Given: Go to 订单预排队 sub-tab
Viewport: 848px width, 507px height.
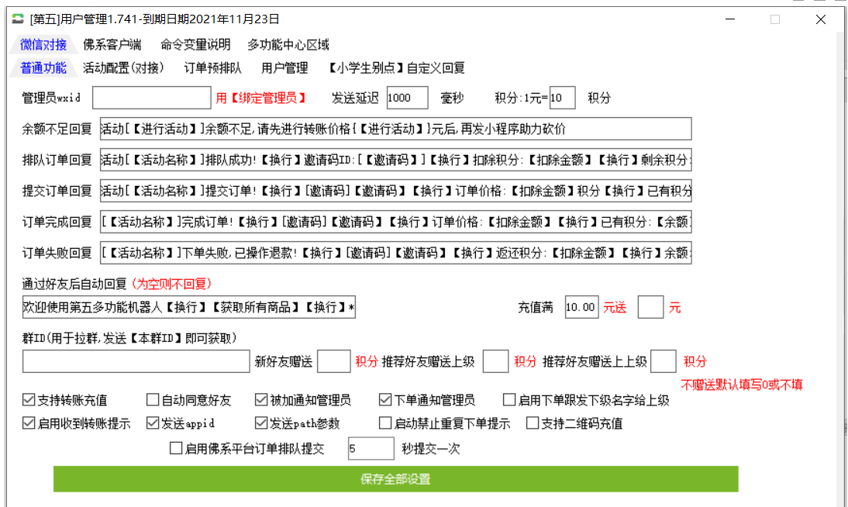Looking at the screenshot, I should click(x=212, y=68).
